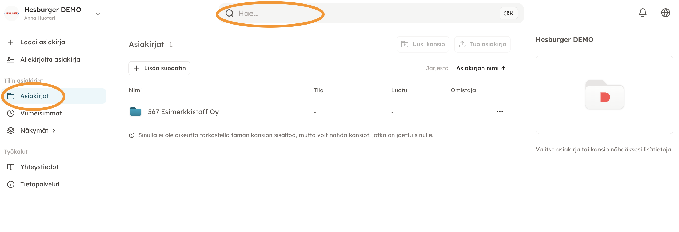Go to Yhteystiedot in the sidebar
Viewport: 679px width, 232px height.
point(39,167)
